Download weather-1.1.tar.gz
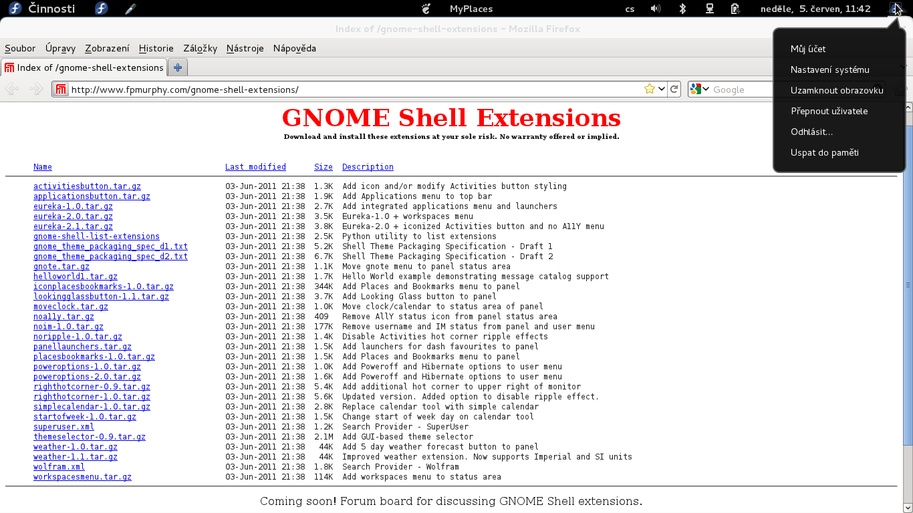Image resolution: width=913 pixels, height=513 pixels. (x=76, y=457)
